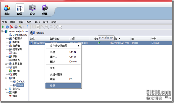Click the fit to window icon
174x103 pixels.
[x=56, y=27]
